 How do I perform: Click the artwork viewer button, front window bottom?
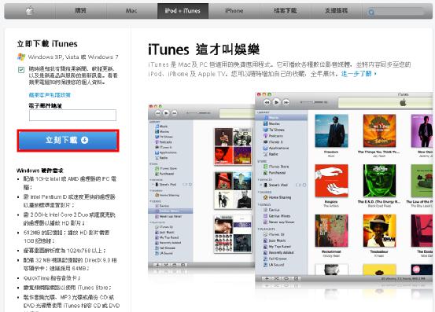point(296,278)
